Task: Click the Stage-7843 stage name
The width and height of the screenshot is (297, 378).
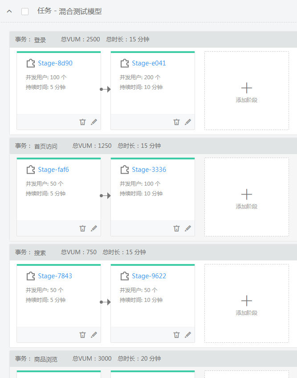Action: [x=55, y=276]
